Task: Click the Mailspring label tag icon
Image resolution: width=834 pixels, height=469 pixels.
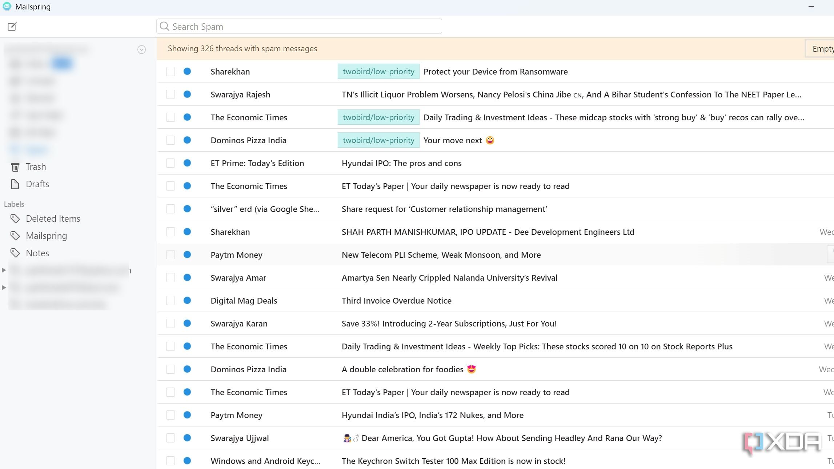Action: click(x=15, y=236)
